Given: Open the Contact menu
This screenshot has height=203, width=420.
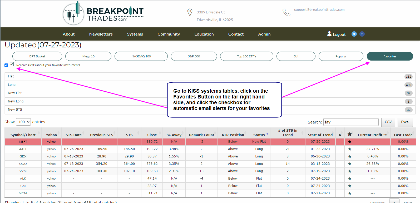Looking at the screenshot, I should [236, 34].
